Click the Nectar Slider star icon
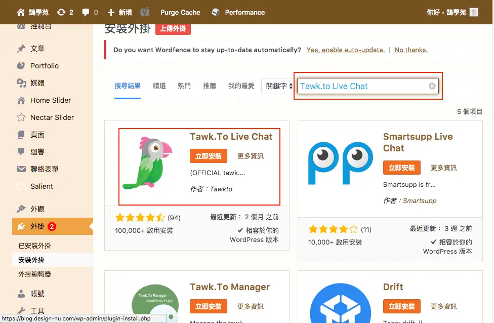This screenshot has width=494, height=323. pyautogui.click(x=21, y=117)
